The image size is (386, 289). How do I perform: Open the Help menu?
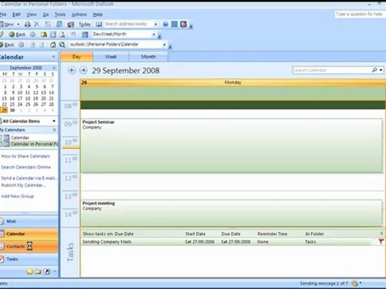(x=97, y=14)
